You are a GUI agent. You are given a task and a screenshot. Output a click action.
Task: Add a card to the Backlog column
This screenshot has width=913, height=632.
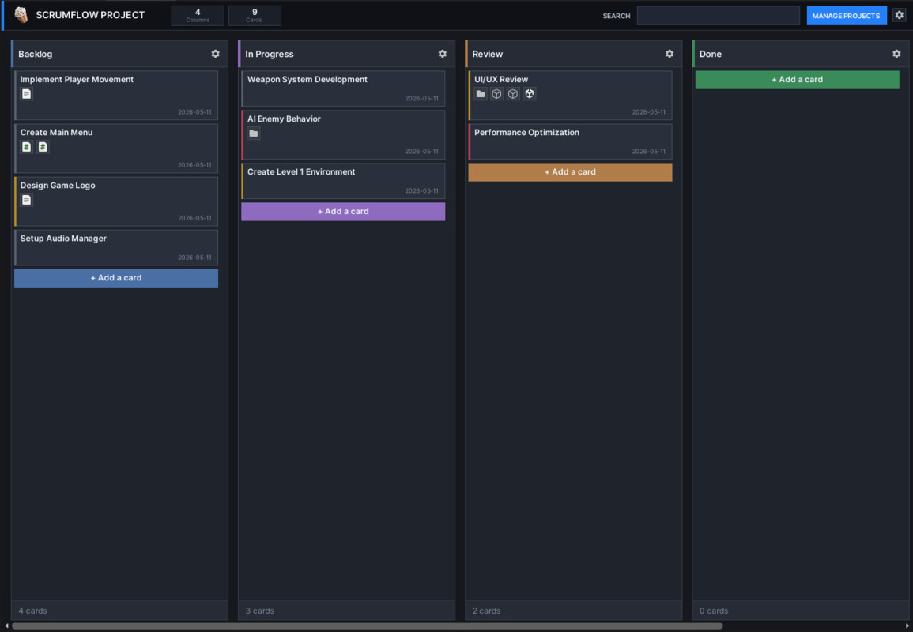click(116, 277)
